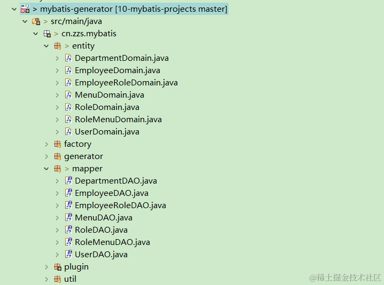Select EmployeeRoleDAO.java file name
This screenshot has width=384, height=285.
click(121, 205)
